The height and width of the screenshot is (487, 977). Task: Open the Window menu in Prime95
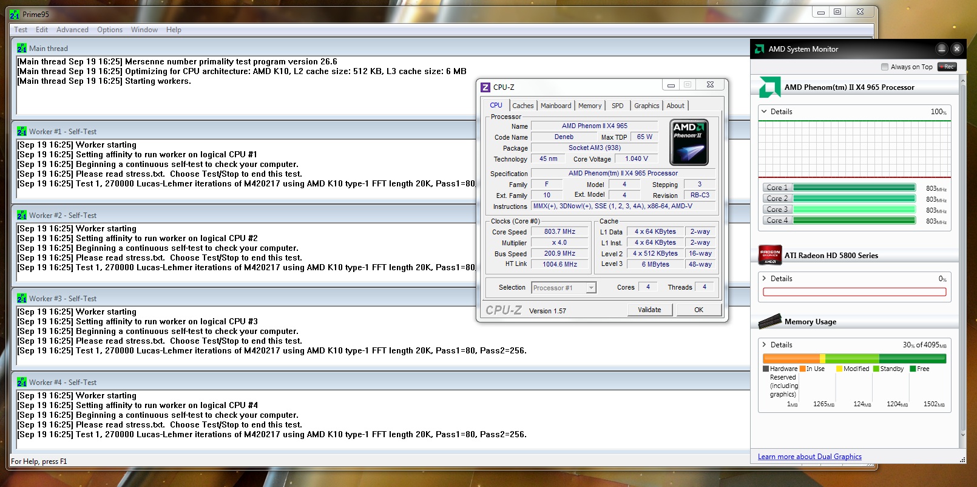[144, 30]
